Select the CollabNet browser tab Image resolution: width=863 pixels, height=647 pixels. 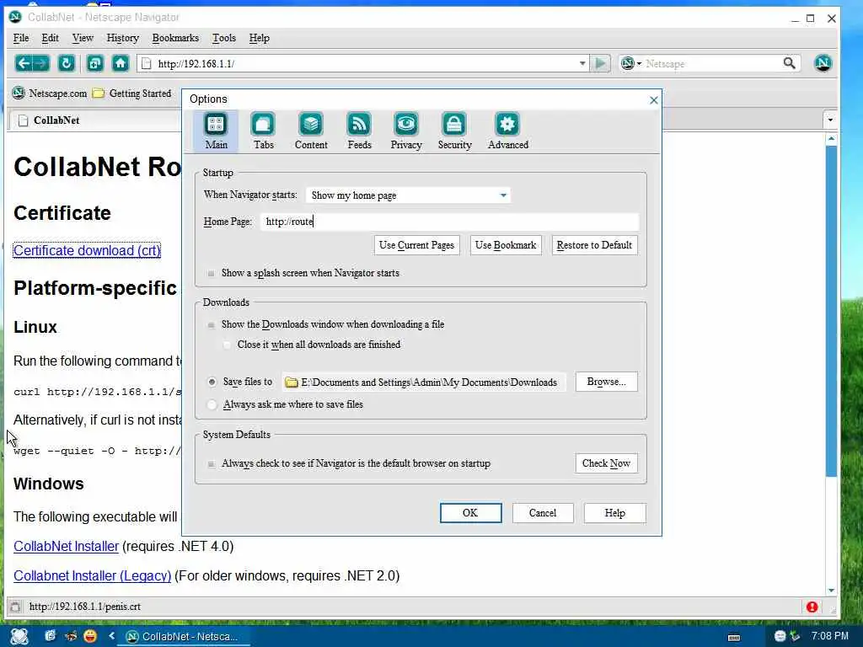[94, 120]
